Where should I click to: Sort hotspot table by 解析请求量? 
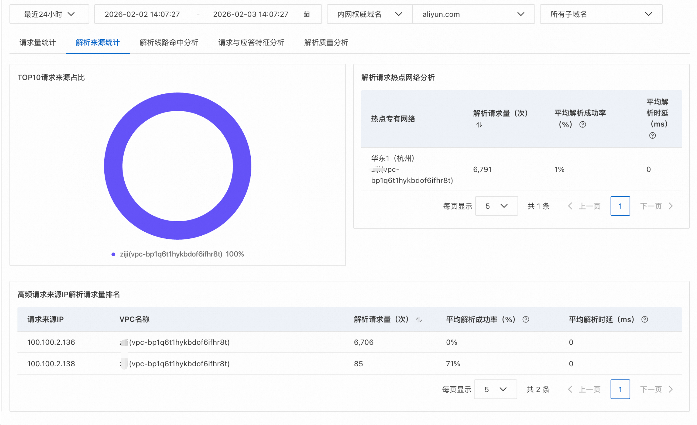[479, 125]
